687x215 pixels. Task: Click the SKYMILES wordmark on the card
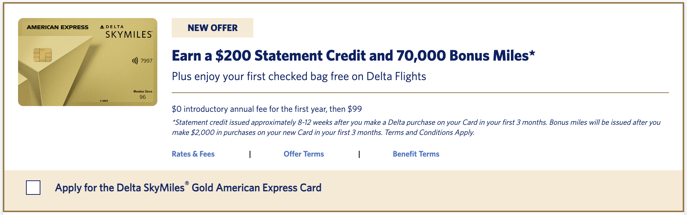[x=129, y=35]
